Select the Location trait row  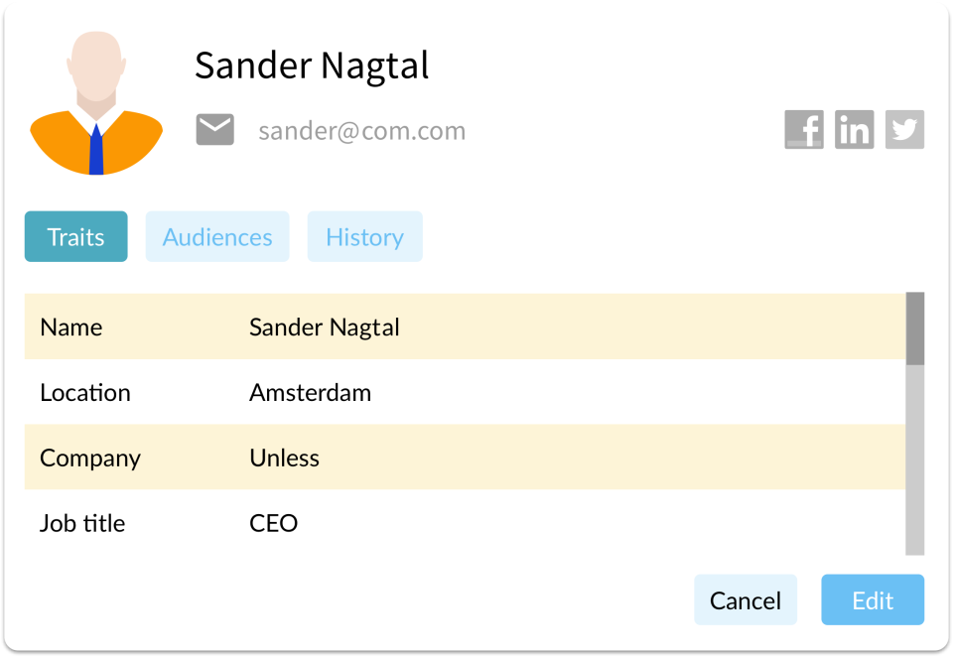(x=465, y=392)
